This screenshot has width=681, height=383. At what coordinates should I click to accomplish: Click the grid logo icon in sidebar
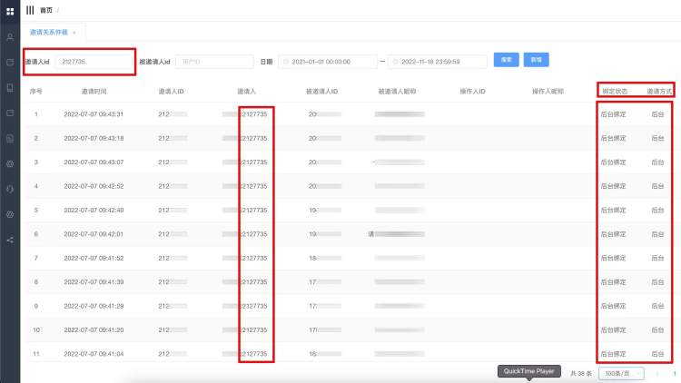click(10, 10)
